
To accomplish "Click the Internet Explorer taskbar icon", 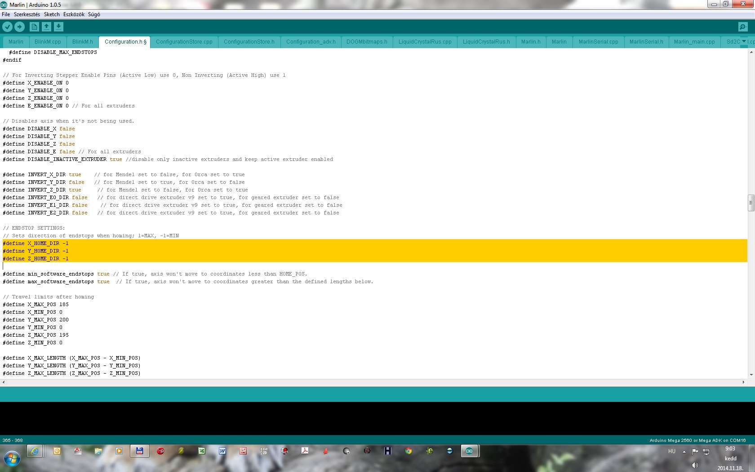I will click(35, 451).
